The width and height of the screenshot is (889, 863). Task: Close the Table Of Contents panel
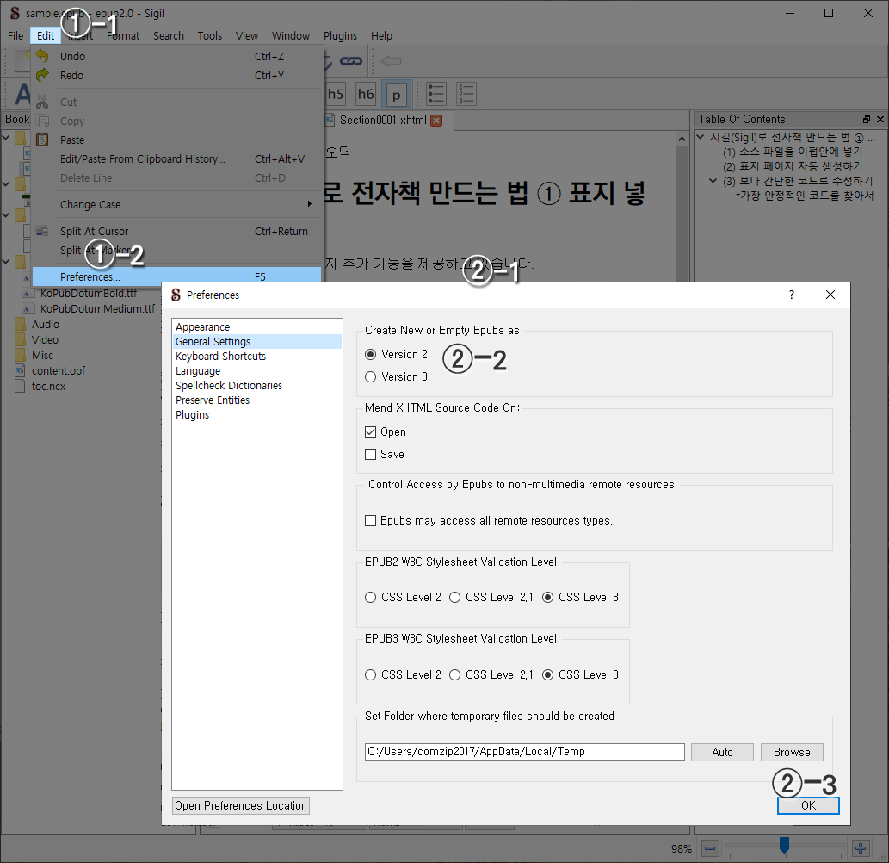[x=880, y=119]
